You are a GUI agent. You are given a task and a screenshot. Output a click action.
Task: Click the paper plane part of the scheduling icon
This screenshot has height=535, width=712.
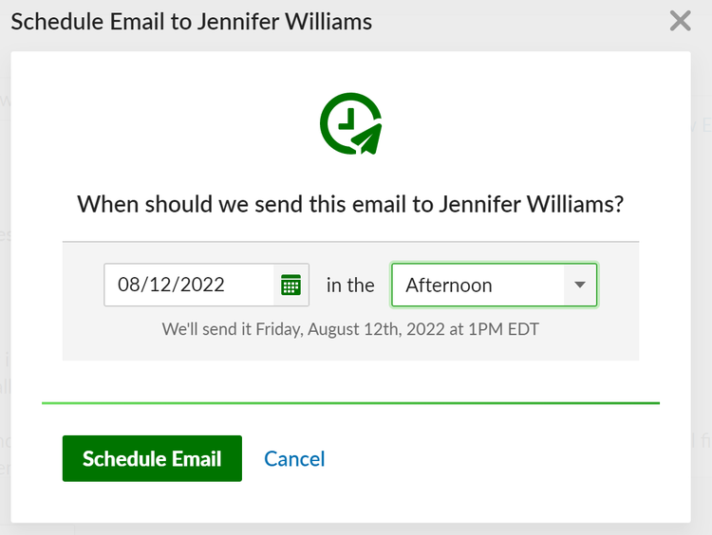tap(367, 138)
